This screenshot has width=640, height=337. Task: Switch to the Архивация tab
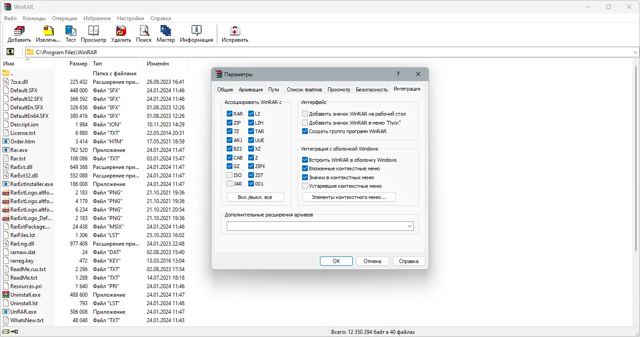pyautogui.click(x=250, y=90)
